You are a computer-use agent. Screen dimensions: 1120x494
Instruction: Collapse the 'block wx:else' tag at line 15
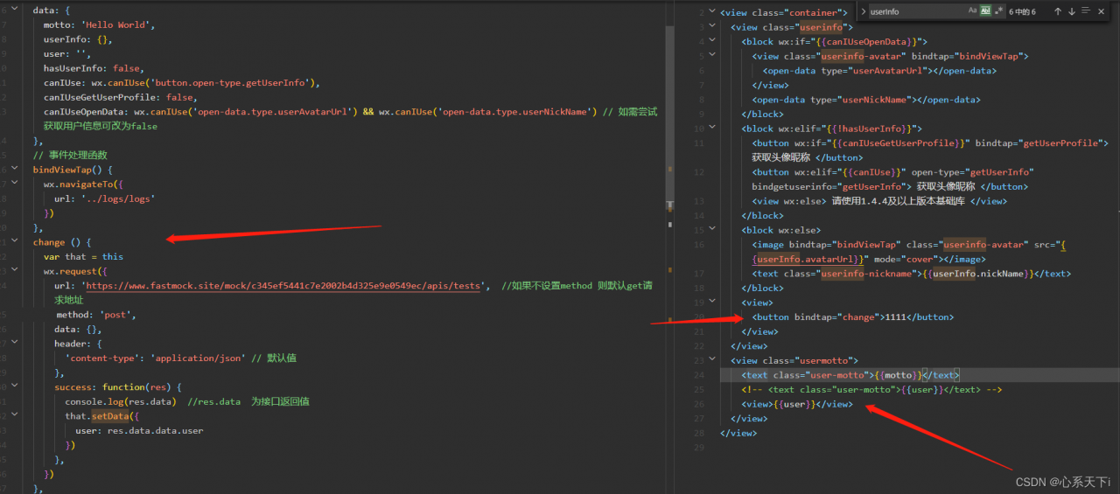pos(713,230)
